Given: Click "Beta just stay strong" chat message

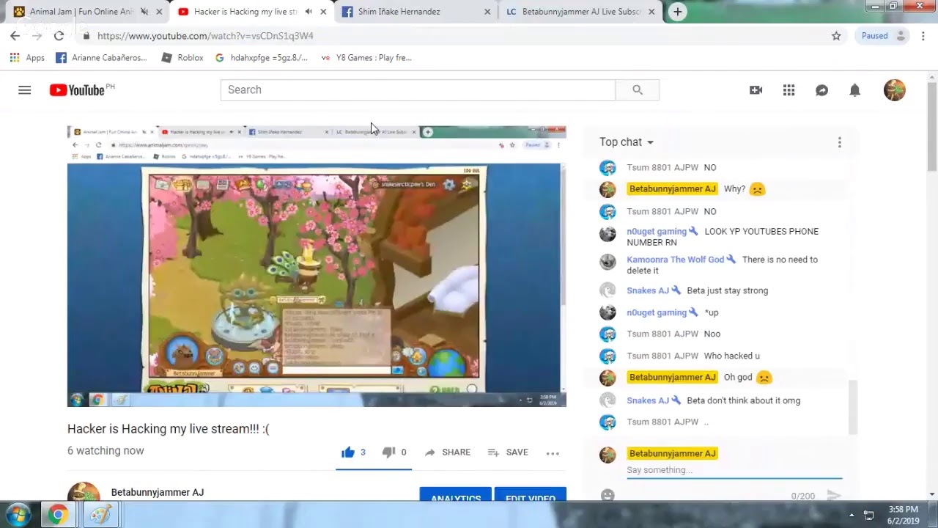Looking at the screenshot, I should 728,290.
